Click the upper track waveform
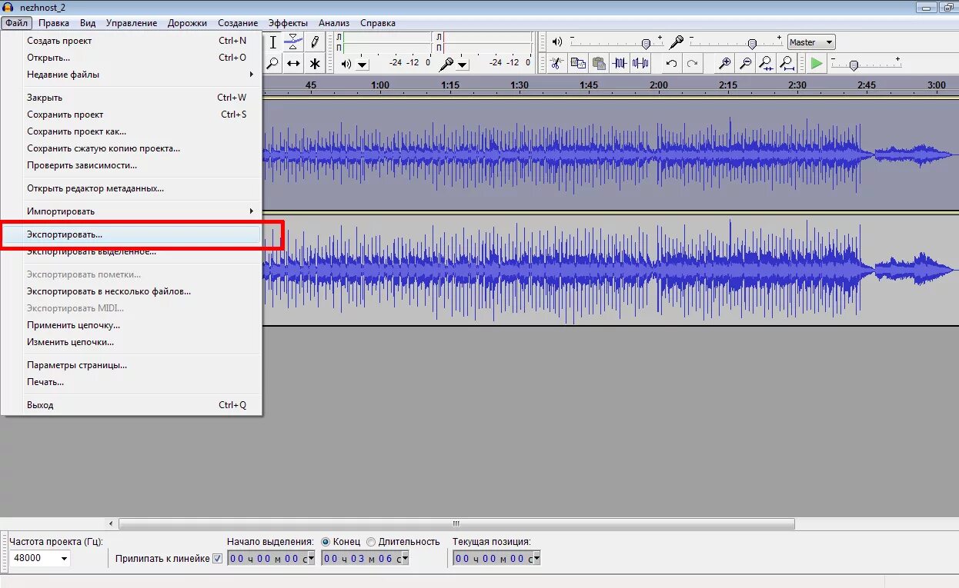 point(610,154)
